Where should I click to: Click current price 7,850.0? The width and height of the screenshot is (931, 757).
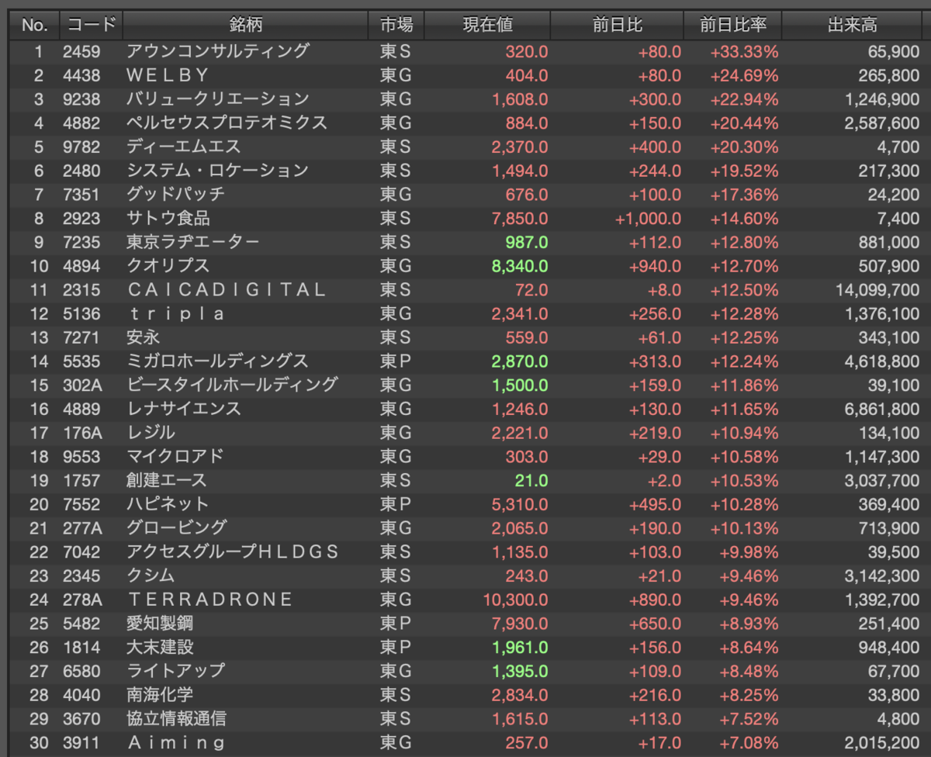520,218
